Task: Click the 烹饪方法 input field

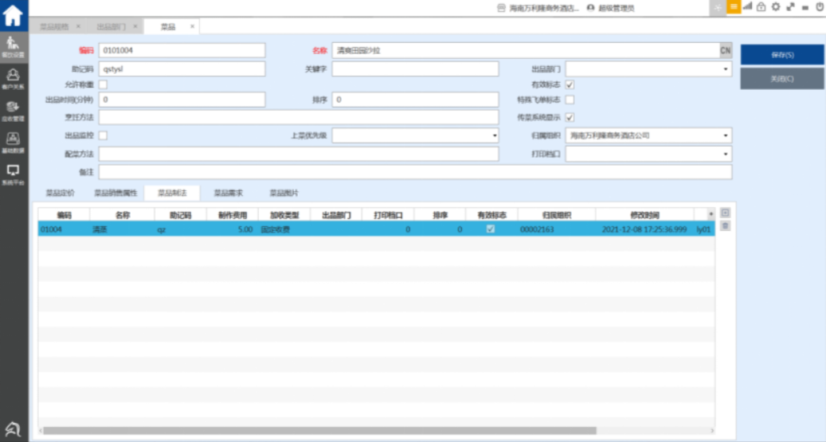Action: tap(299, 118)
